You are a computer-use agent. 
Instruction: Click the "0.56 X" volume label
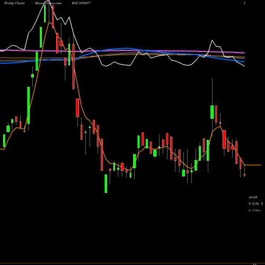[x=258, y=204]
